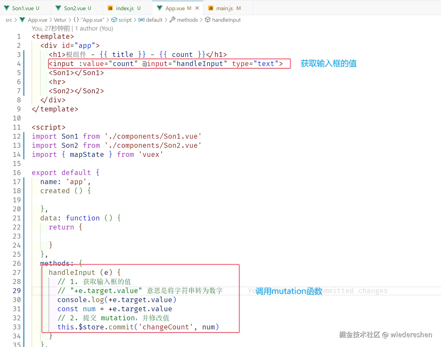Click the Vetur breadcrumb
Image resolution: width=441 pixels, height=347 pixels.
[60, 20]
